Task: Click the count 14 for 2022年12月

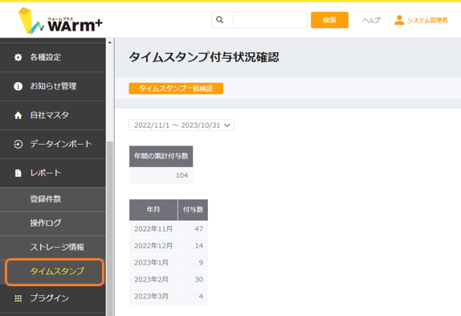Action: tap(199, 246)
